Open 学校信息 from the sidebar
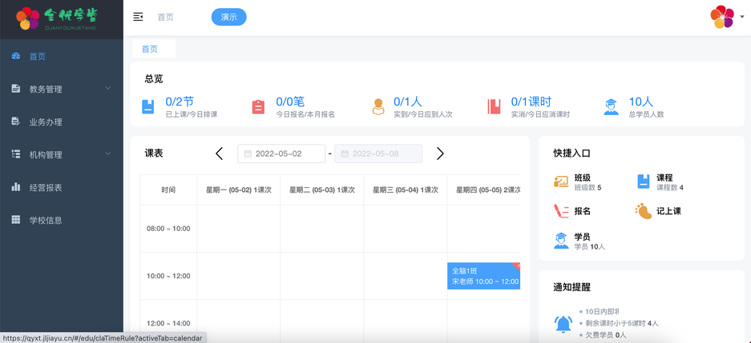The height and width of the screenshot is (343, 751). 46,221
